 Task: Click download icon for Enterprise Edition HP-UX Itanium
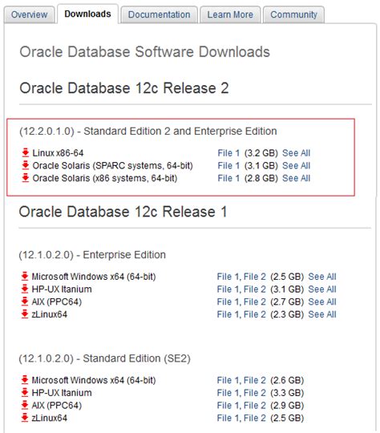click(x=25, y=289)
